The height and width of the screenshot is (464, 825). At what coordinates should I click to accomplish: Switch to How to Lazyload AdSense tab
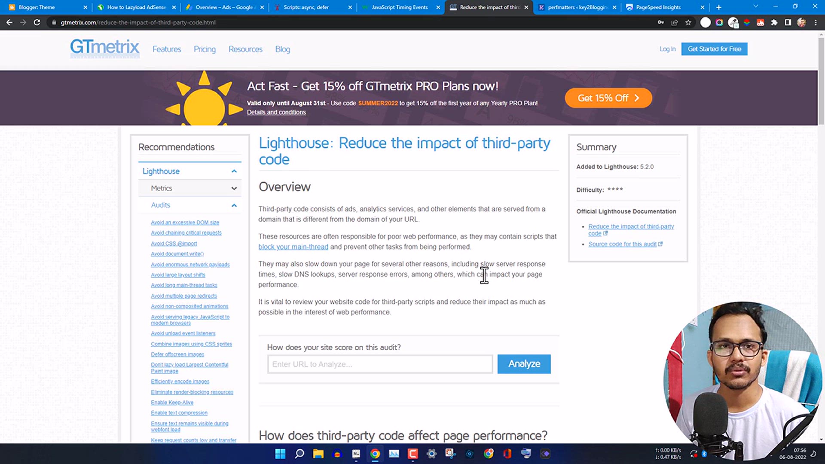pyautogui.click(x=137, y=7)
